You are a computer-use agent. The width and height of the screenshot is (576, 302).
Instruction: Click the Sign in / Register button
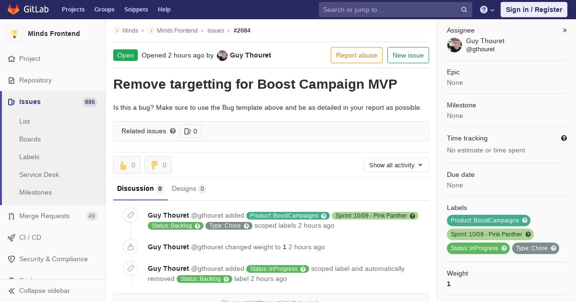[x=534, y=10]
